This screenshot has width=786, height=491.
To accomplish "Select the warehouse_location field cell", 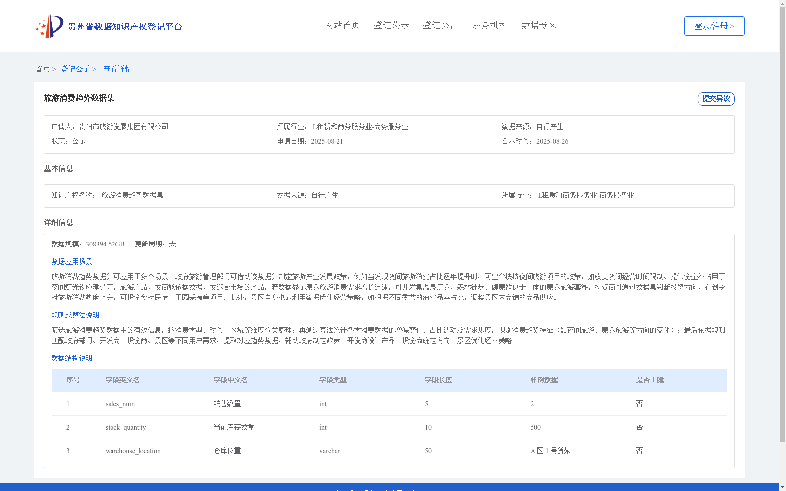I will click(x=133, y=451).
